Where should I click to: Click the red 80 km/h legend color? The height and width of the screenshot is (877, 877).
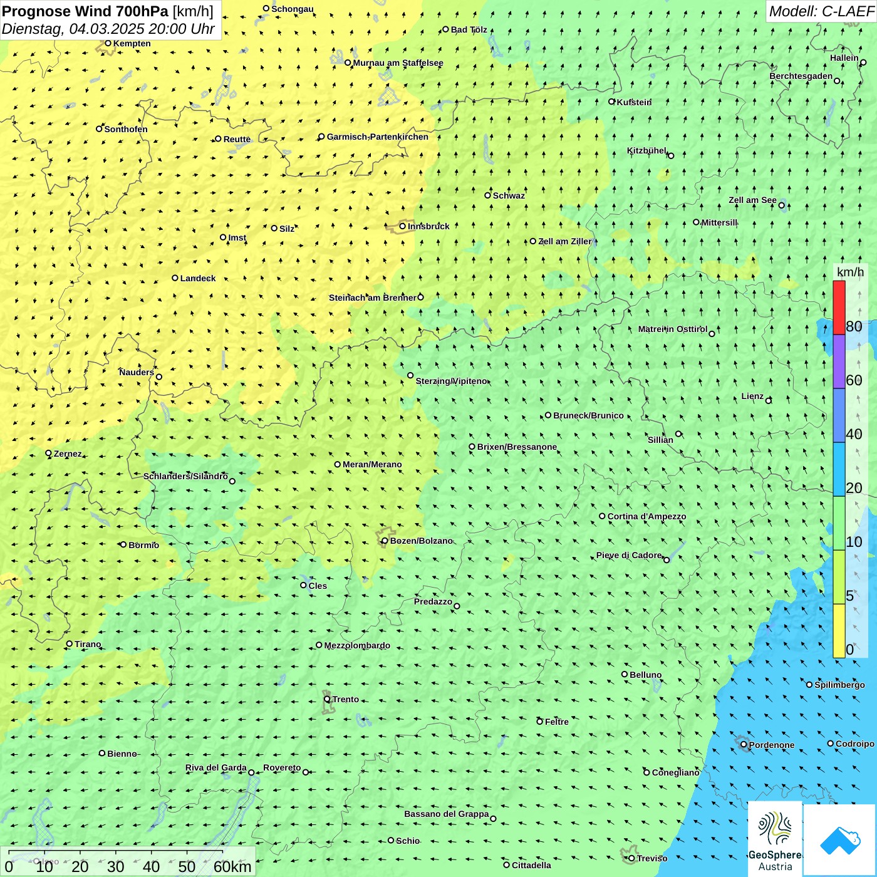(839, 308)
